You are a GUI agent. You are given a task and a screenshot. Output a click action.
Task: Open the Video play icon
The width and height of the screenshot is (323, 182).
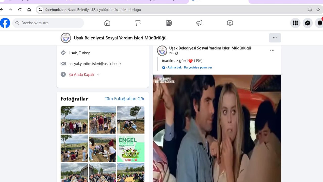tap(230, 23)
